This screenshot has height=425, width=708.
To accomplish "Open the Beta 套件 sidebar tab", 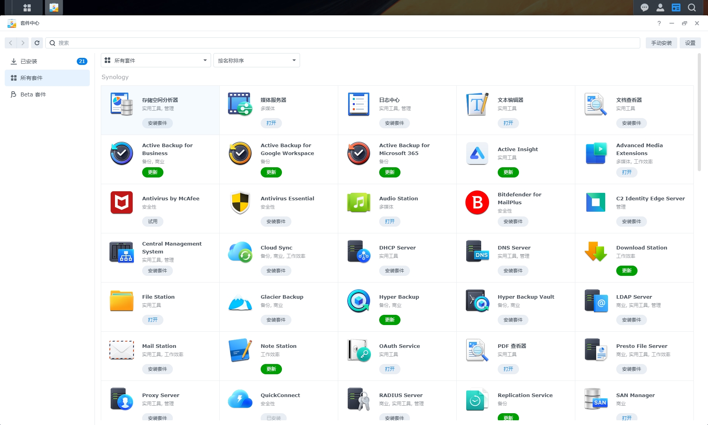I will [47, 94].
